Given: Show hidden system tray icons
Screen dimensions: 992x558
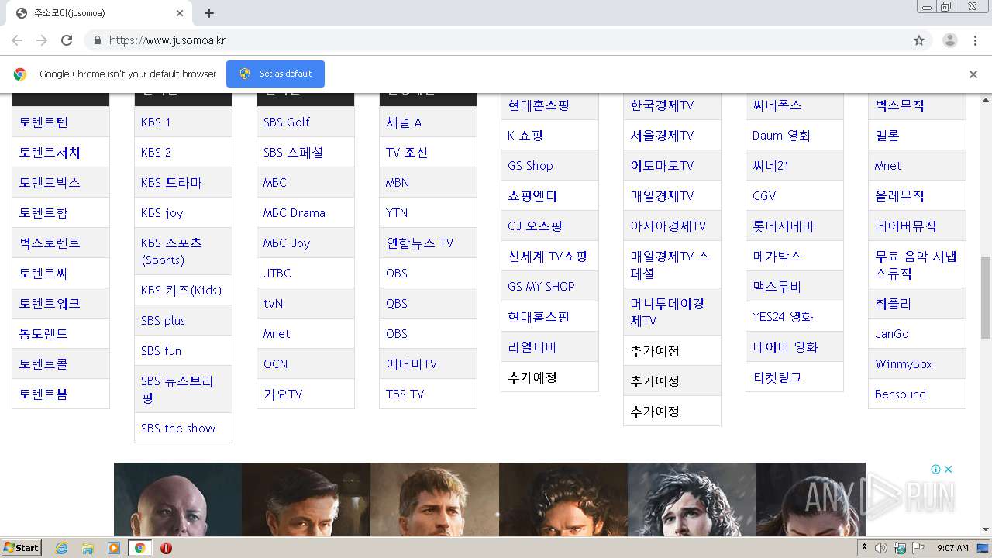Looking at the screenshot, I should click(864, 548).
